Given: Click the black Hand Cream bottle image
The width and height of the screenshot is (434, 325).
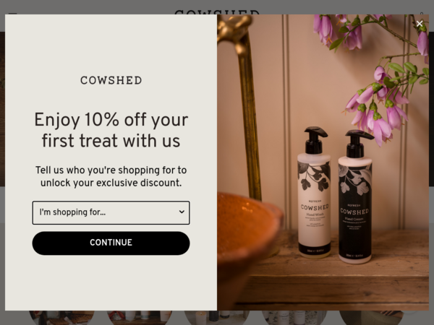Looking at the screenshot, I should coord(355,196).
